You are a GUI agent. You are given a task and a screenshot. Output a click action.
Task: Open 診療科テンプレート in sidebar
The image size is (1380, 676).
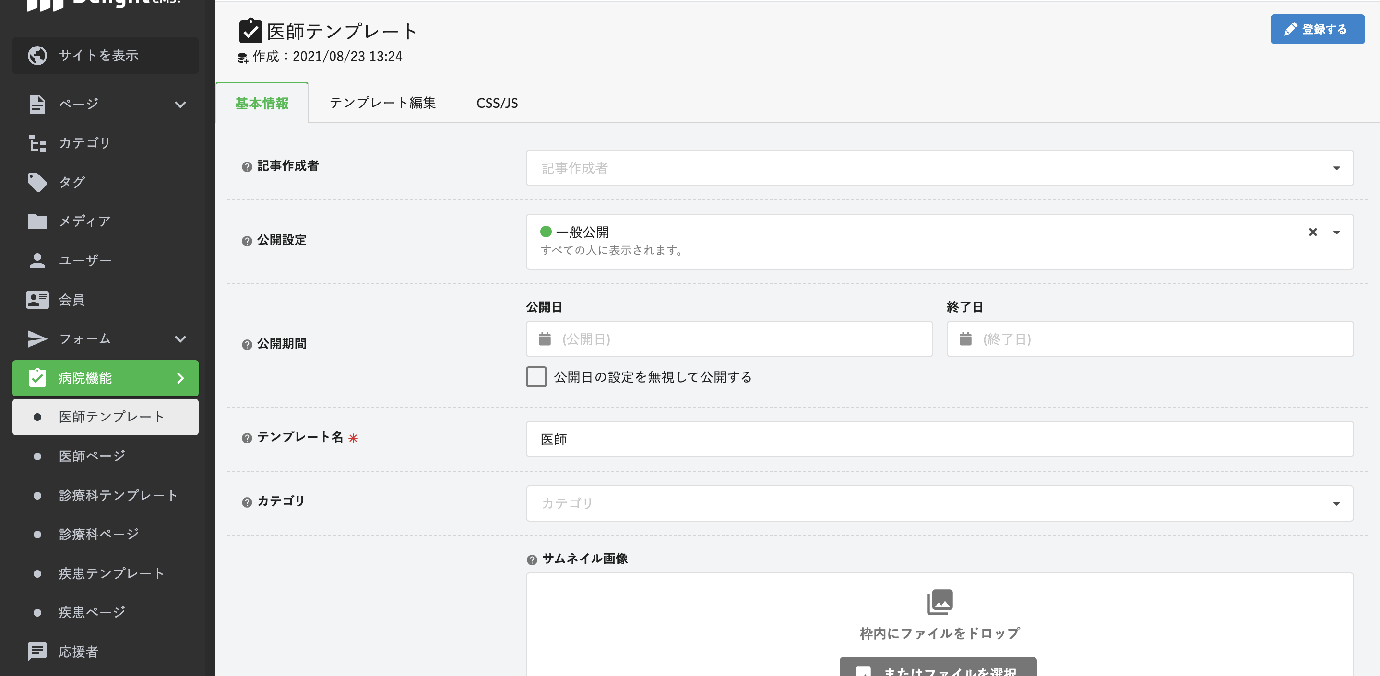click(118, 495)
